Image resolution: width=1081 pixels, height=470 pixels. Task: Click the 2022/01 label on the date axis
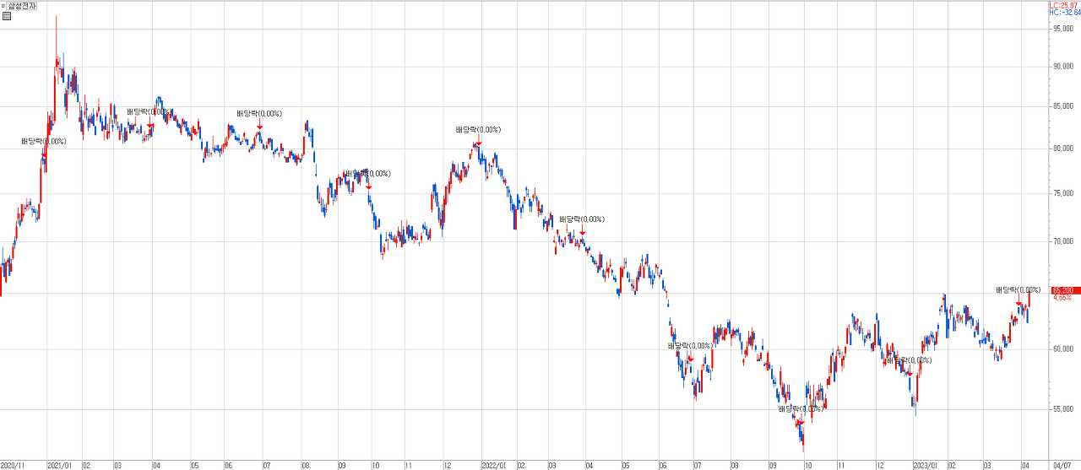pos(492,465)
